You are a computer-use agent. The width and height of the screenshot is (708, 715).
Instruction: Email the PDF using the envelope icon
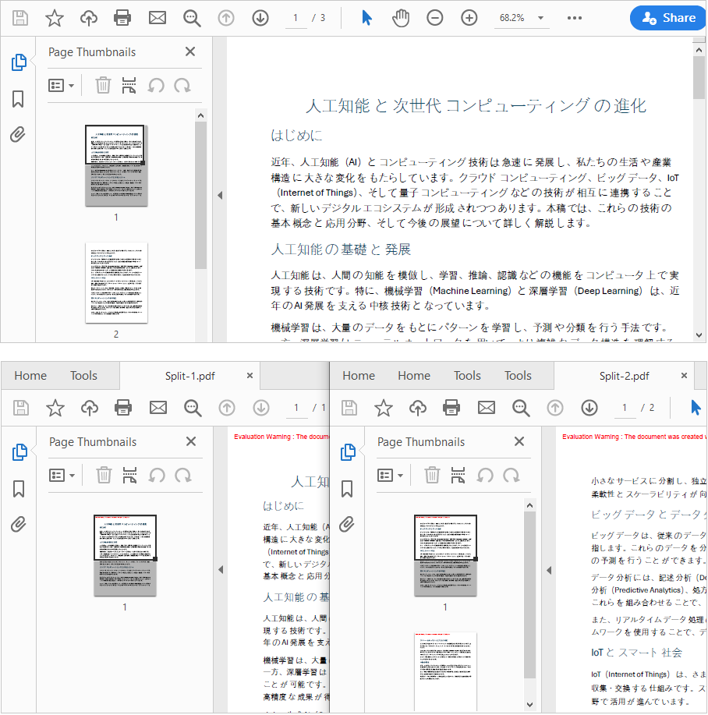click(x=157, y=17)
